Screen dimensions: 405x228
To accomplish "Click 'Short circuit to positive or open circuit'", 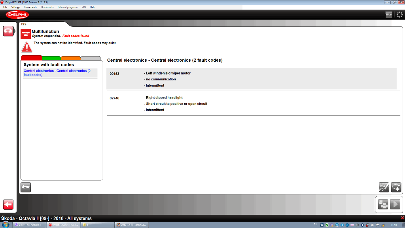I will (177, 104).
